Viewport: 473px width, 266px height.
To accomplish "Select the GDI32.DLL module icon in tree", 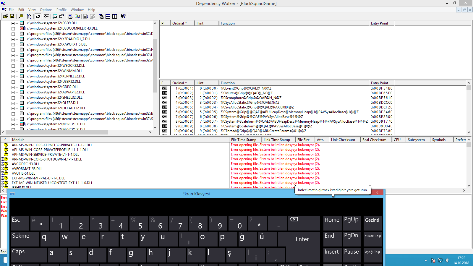I will (x=22, y=87).
